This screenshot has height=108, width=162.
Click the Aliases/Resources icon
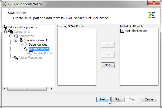16,58
